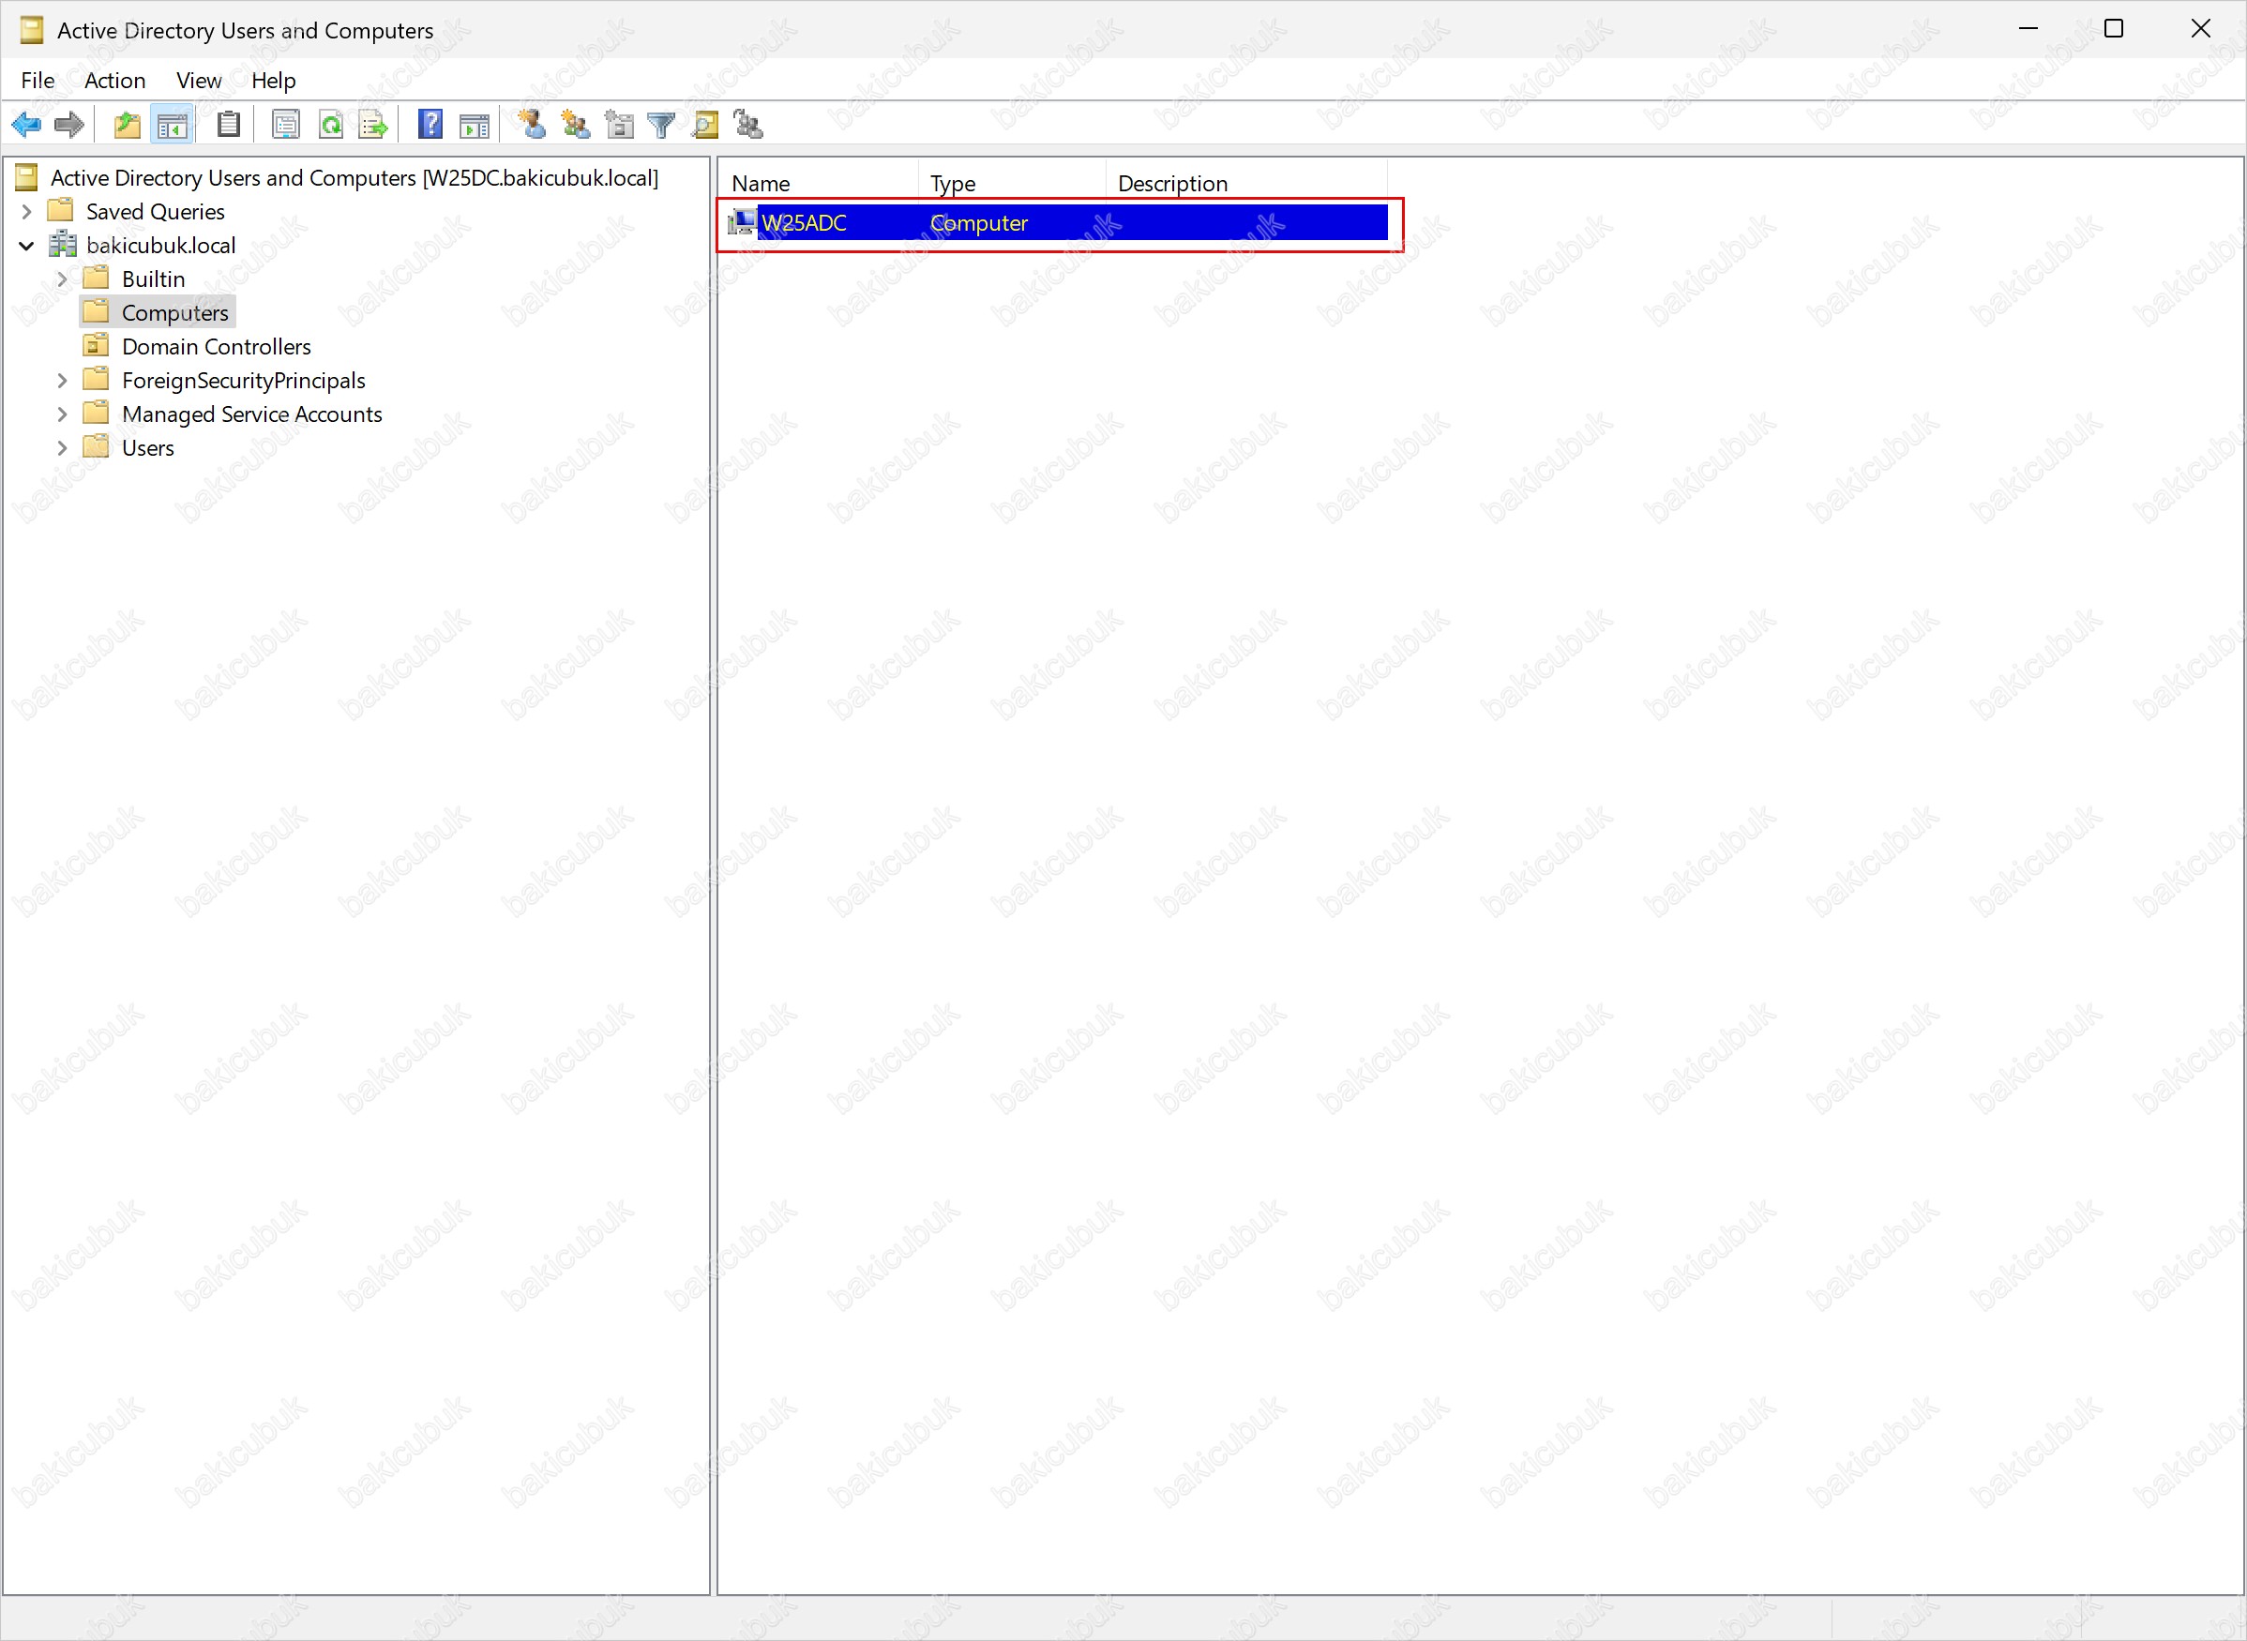Select ForeignSecurityPrincipals in the tree
This screenshot has width=2247, height=1641.
(244, 380)
